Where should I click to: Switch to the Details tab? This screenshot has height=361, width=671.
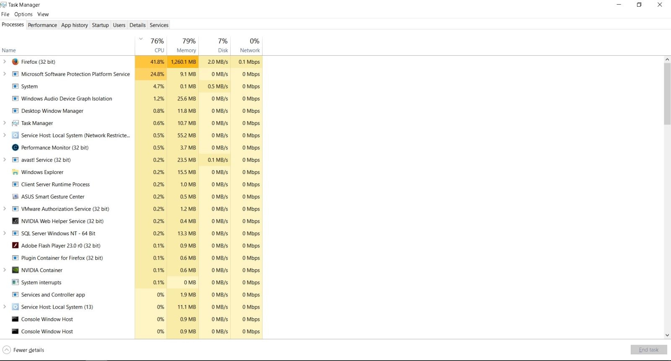click(x=138, y=25)
